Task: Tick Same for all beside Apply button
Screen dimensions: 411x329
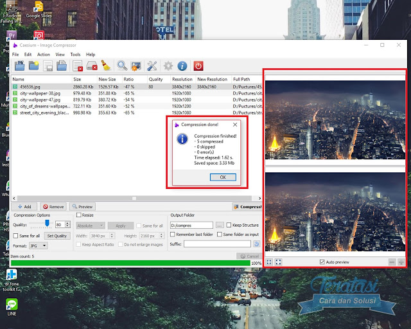Action: pos(139,226)
